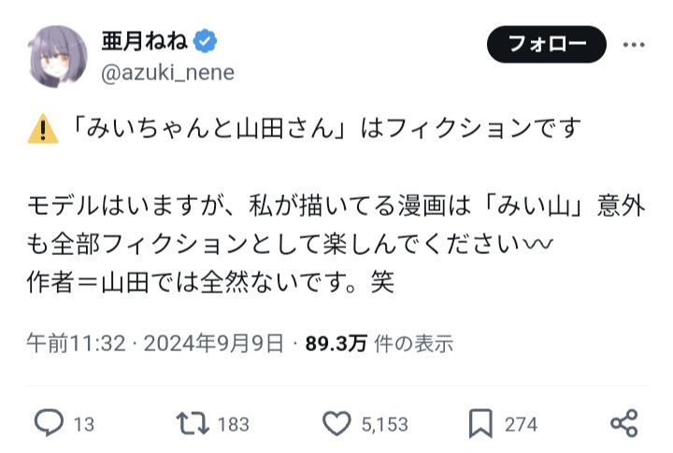Open the share icon menu
Image resolution: width=673 pixels, height=453 pixels.
[623, 423]
